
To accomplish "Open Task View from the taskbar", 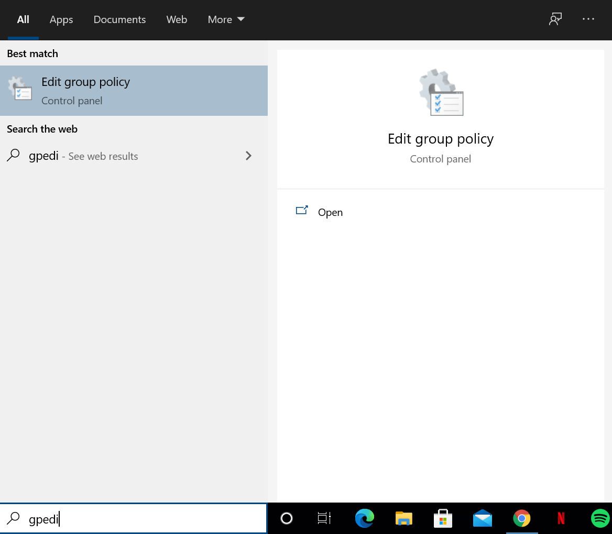I will click(x=324, y=518).
